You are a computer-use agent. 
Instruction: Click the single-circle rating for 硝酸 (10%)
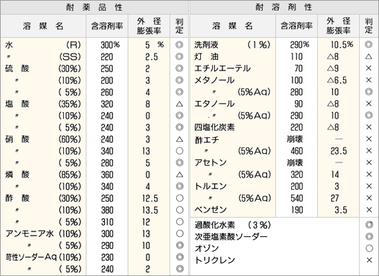click(180, 151)
